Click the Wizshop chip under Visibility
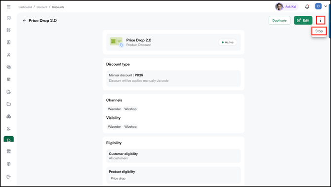 pyautogui.click(x=130, y=127)
